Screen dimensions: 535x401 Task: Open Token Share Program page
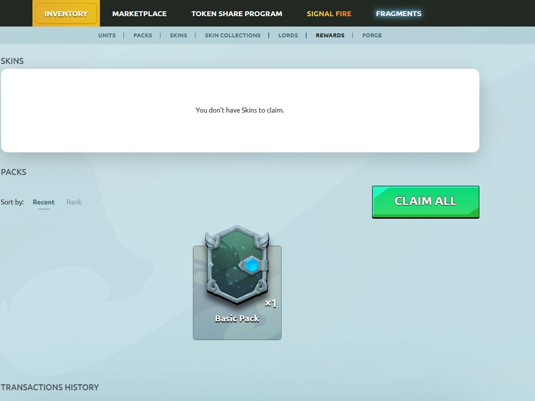point(237,14)
